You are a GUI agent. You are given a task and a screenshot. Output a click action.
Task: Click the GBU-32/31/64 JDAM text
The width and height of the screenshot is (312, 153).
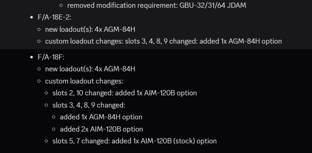click(x=213, y=6)
